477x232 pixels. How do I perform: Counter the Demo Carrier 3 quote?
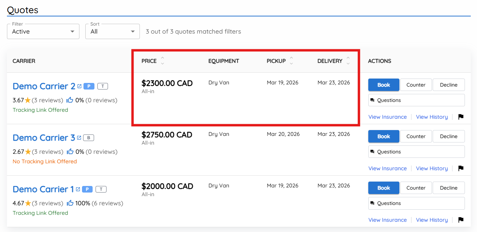(x=416, y=136)
